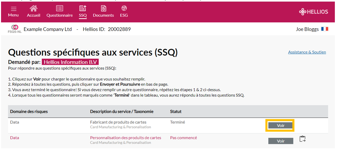Viewport: 341px width, 154px height.
Task: Click the Statut column header
Action: (x=176, y=111)
